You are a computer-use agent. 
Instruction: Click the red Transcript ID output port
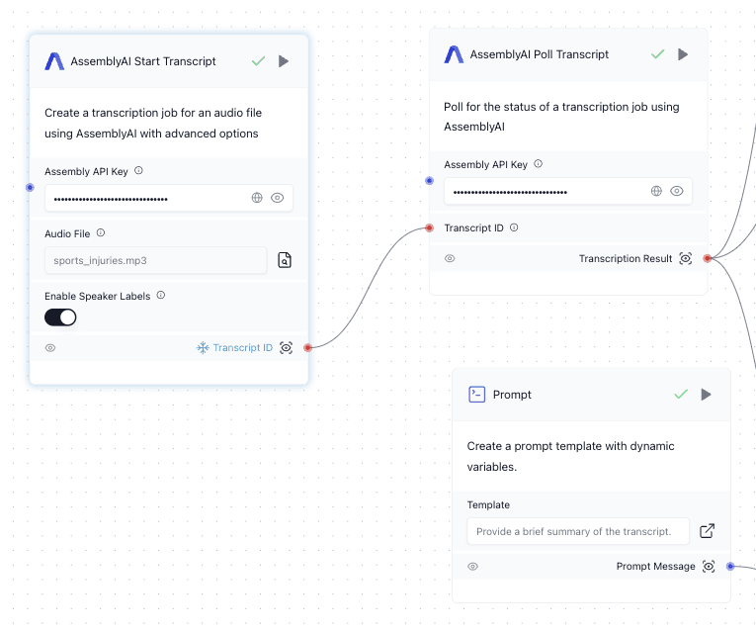pos(307,347)
